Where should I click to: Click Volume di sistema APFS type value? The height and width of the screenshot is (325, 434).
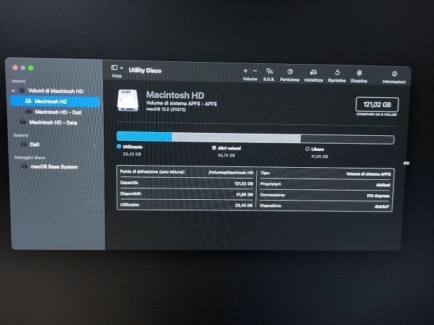369,174
